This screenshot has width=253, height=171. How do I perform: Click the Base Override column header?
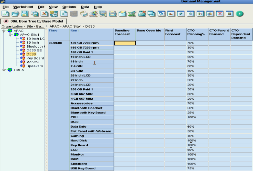click(x=150, y=34)
